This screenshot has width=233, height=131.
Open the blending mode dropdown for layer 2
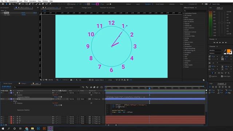[x=73, y=99]
